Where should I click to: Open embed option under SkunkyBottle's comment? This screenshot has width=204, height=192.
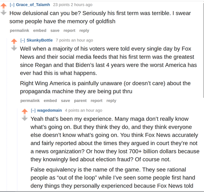tap(50, 101)
